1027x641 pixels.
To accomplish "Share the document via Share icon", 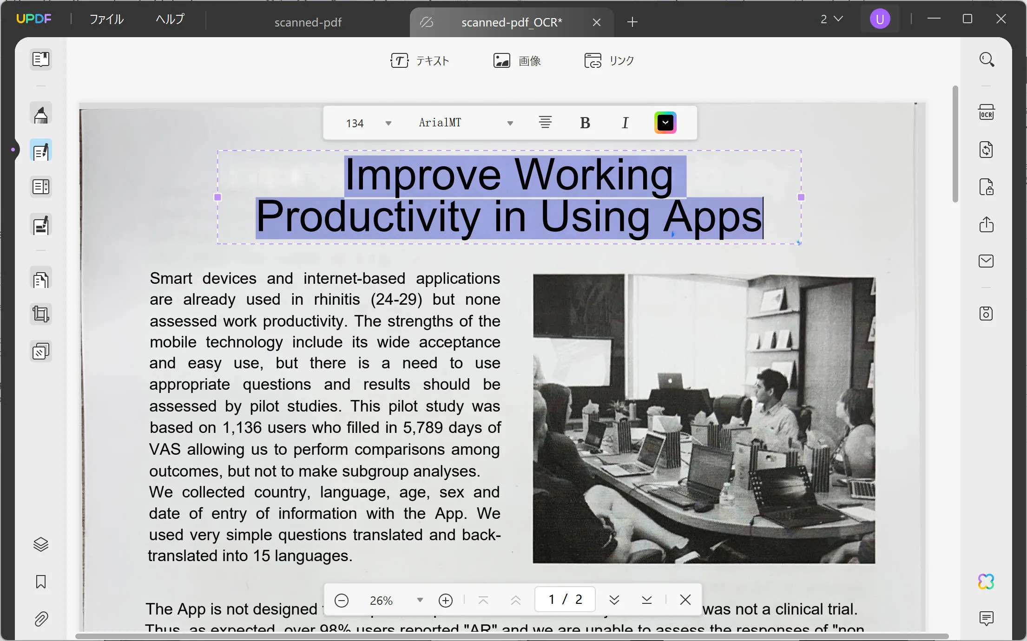I will click(987, 224).
